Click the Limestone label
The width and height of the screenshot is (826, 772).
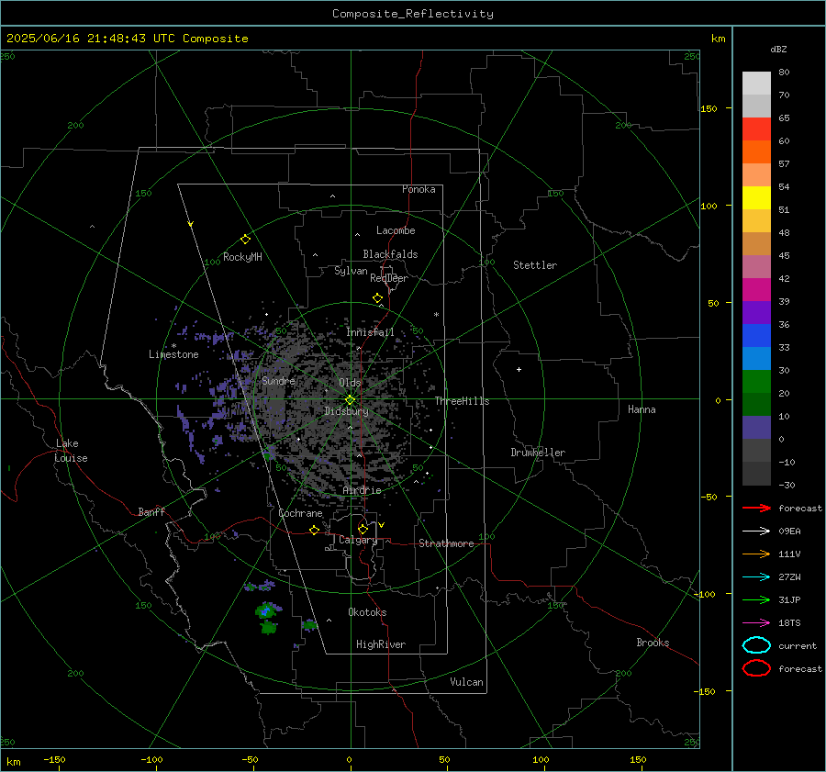click(173, 354)
